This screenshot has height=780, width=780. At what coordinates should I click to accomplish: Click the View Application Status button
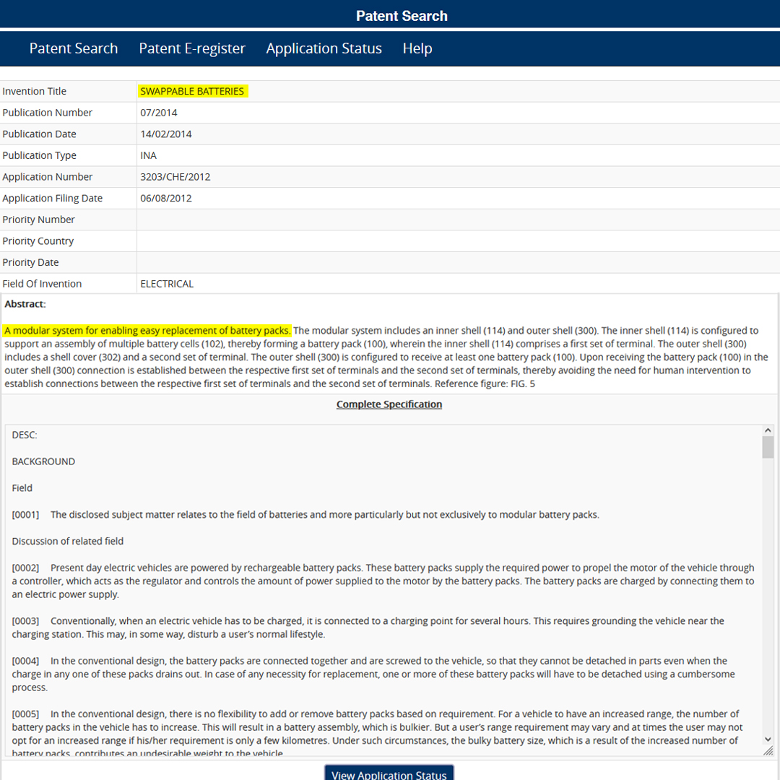(389, 774)
